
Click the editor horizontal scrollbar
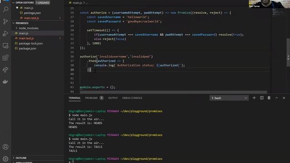173,92
